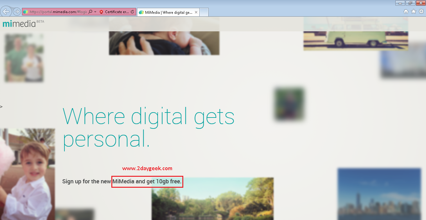Click the BETA label next to logo

click(x=40, y=21)
